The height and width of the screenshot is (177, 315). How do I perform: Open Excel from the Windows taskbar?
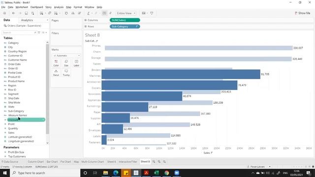click(x=157, y=173)
